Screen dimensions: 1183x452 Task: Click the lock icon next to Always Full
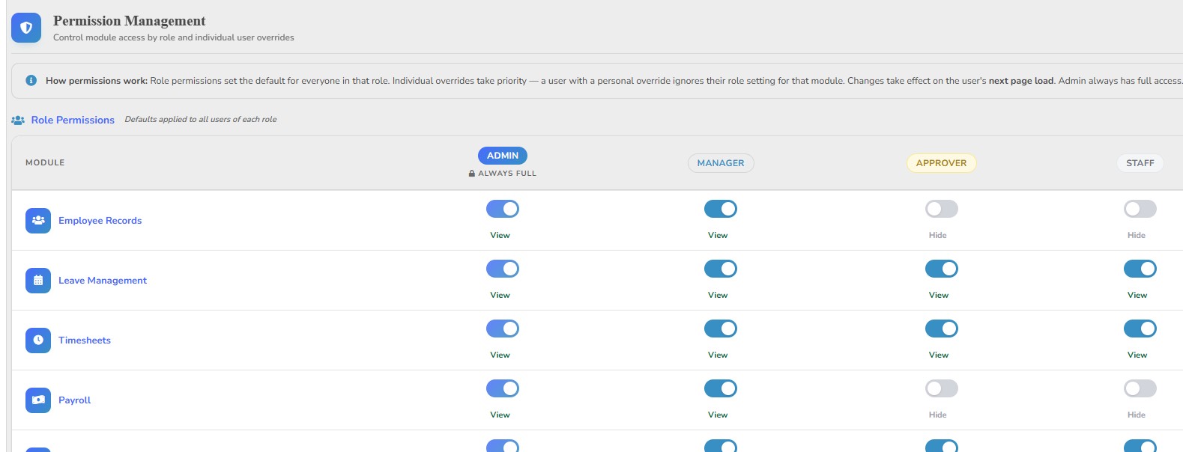[x=472, y=174]
